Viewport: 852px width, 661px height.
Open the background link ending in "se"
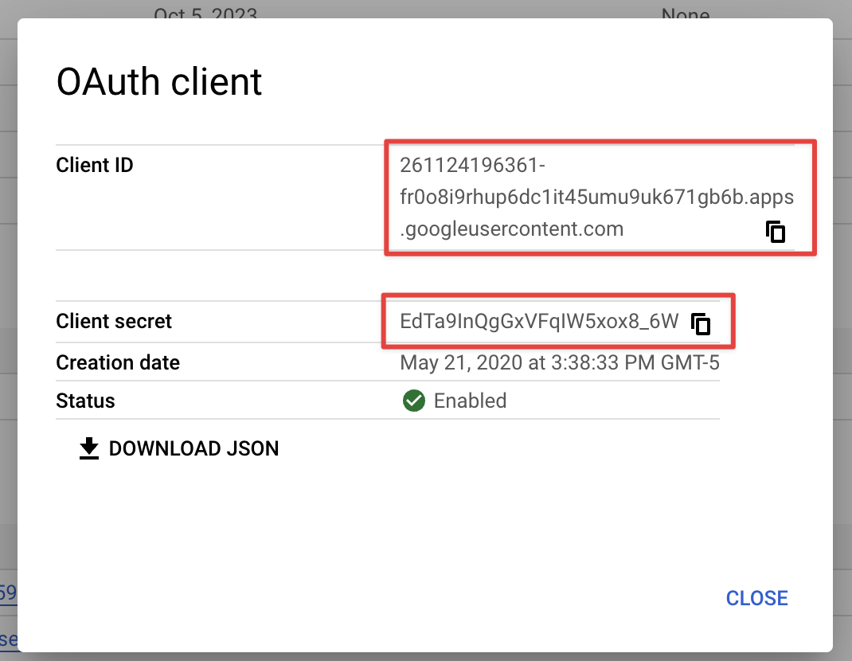[x=8, y=639]
